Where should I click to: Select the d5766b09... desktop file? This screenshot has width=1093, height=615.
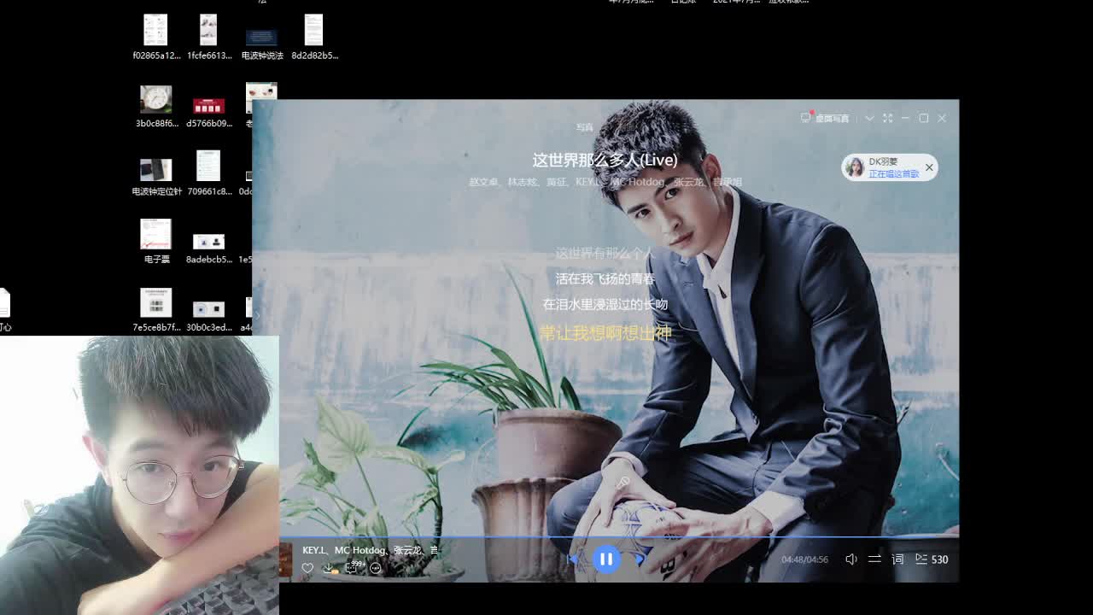point(209,111)
